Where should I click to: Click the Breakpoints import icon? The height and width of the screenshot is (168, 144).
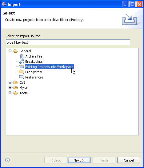[x=22, y=62]
